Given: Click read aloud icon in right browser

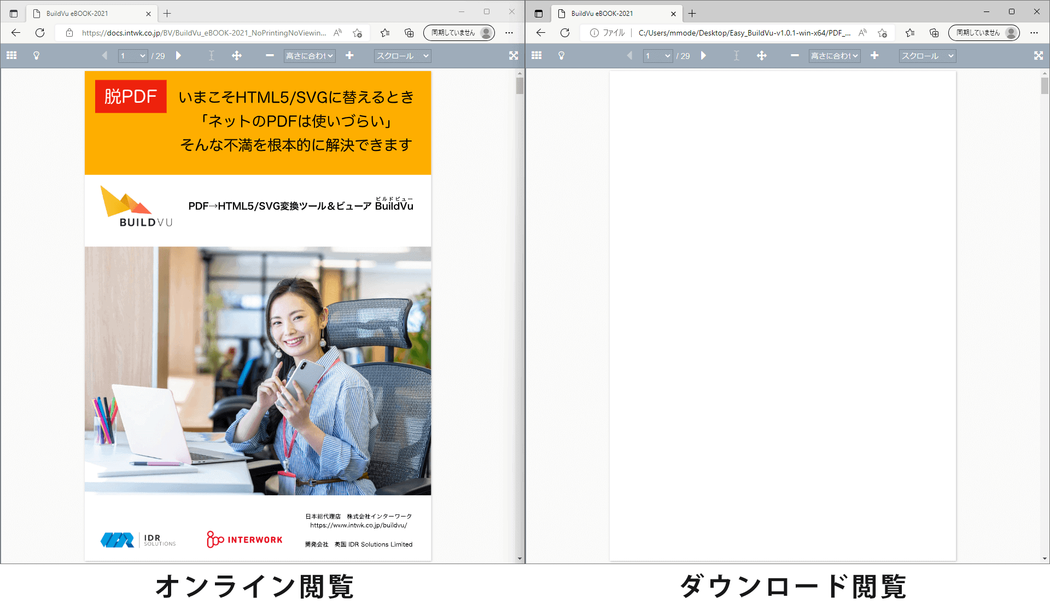Looking at the screenshot, I should click(863, 33).
